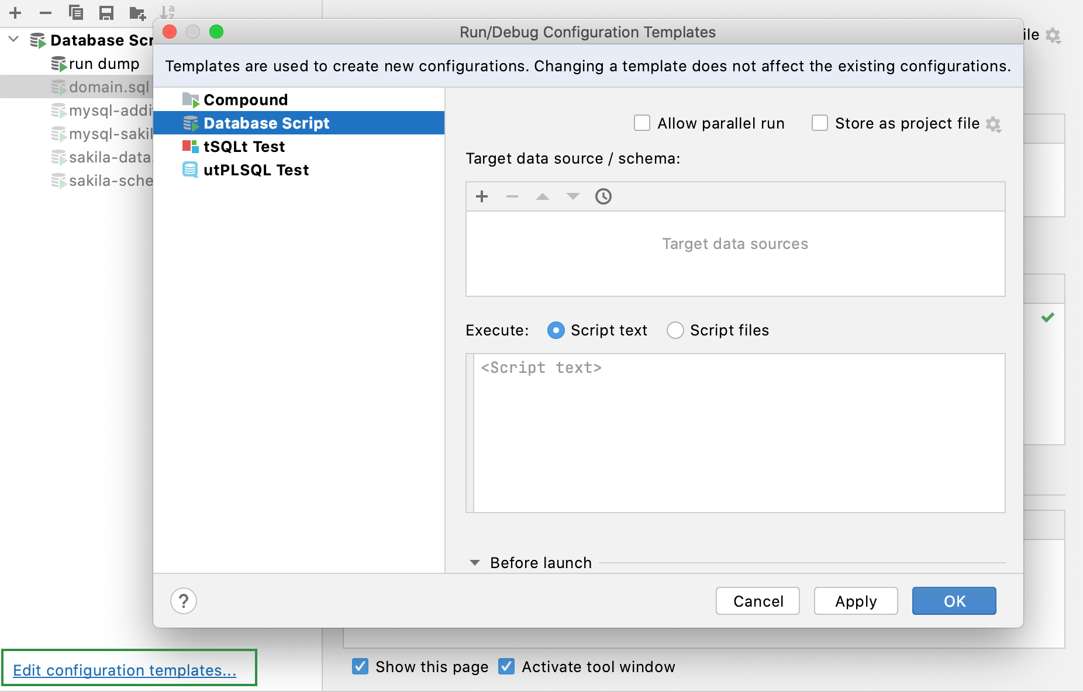Screen dimensions: 1083x692
Task: Click the Apply button
Action: (x=855, y=601)
